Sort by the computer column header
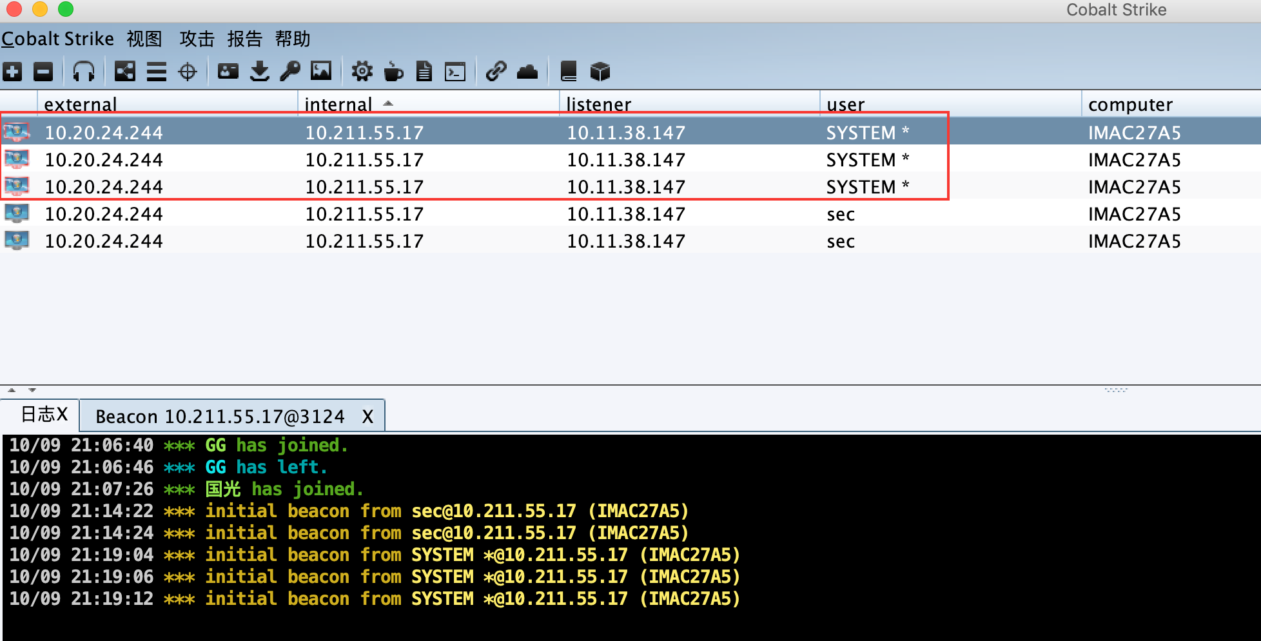The image size is (1261, 641). point(1171,104)
